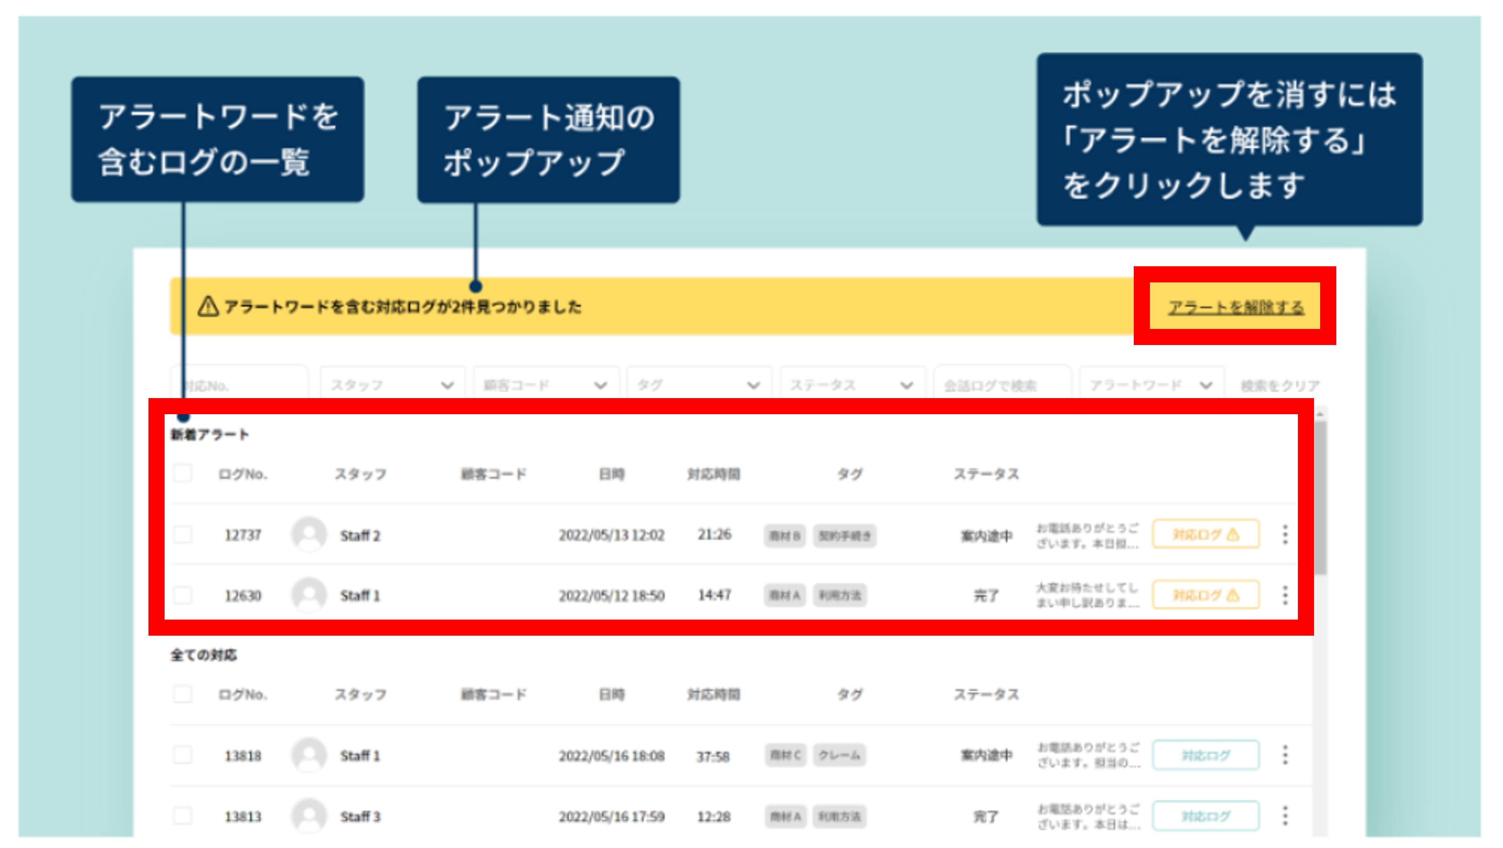Click the 新着アラート section heading
This screenshot has height=848, width=1503.
tap(209, 435)
